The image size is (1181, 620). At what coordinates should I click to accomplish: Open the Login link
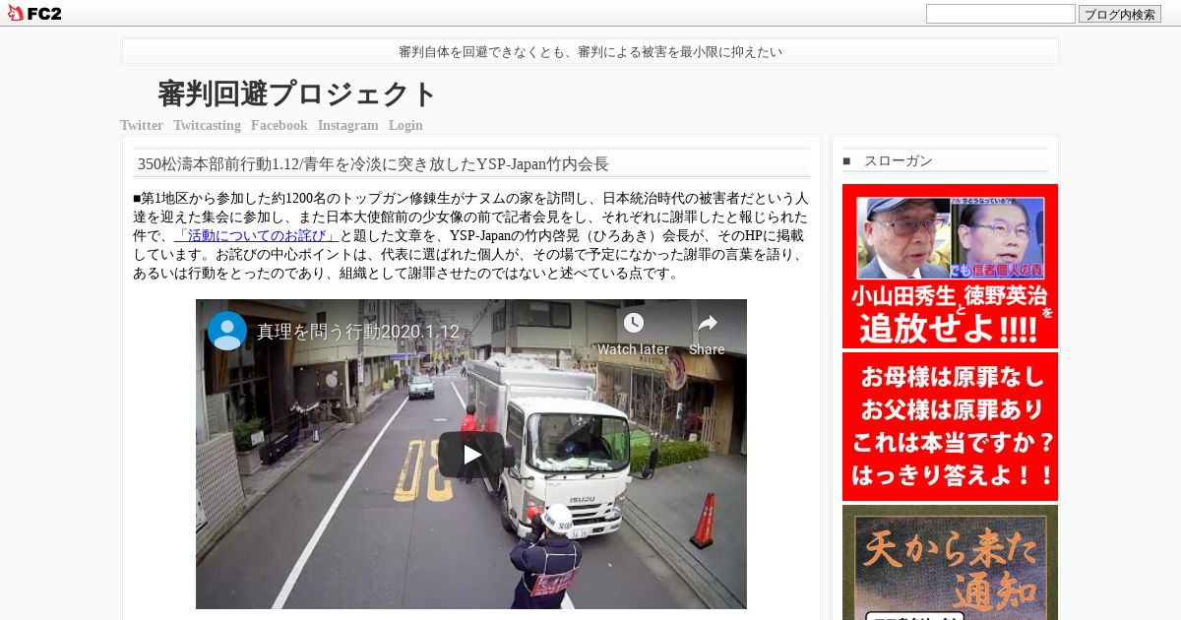(x=405, y=126)
